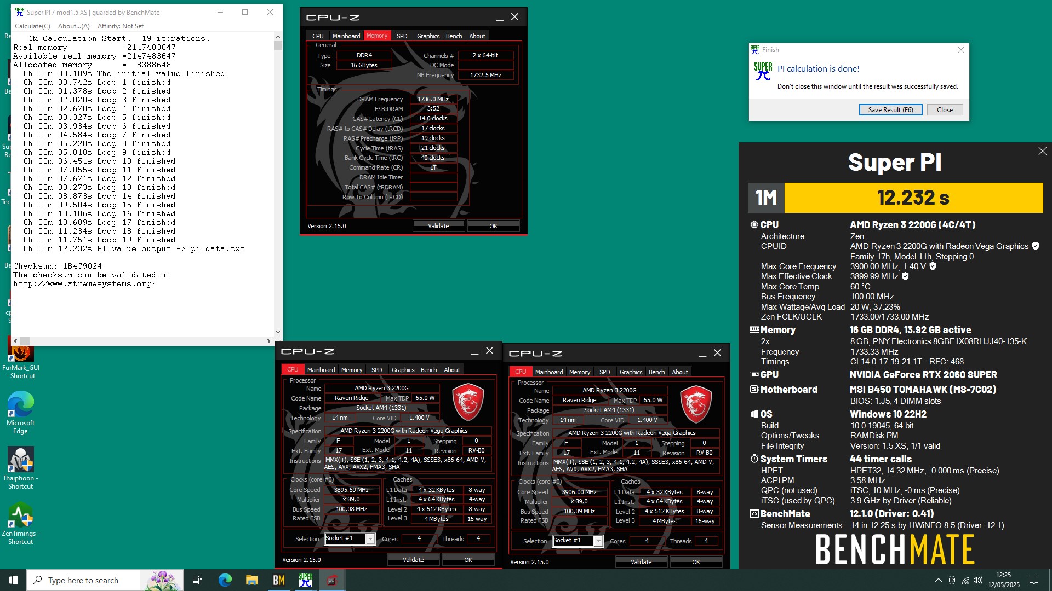The image size is (1052, 591).
Task: Open Graphics tab in bottom-right CPU-Z
Action: [631, 372]
